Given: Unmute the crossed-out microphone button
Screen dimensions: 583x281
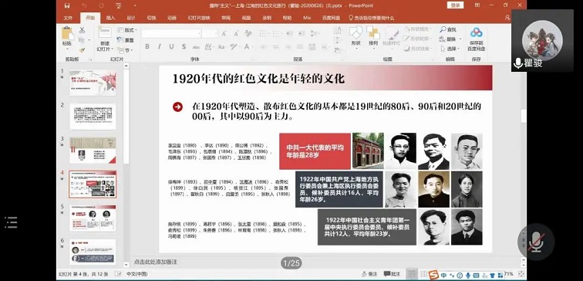Looking at the screenshot, I should [536, 242].
